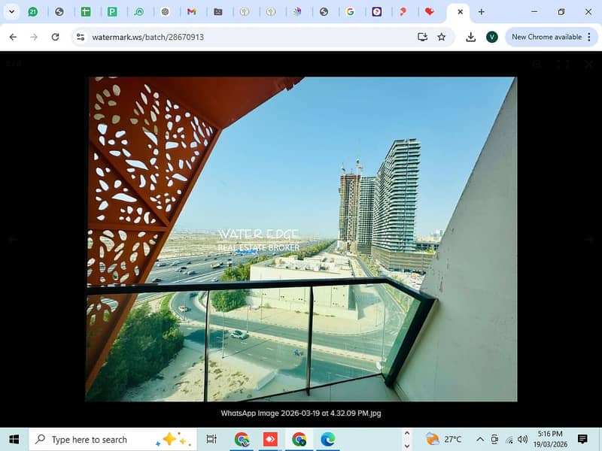
Task: Switch to the Gmail tab
Action: 191,12
